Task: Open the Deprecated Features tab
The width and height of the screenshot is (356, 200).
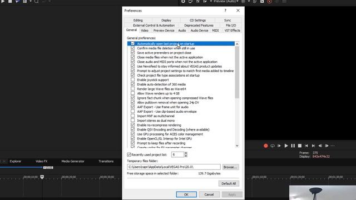Action: point(199,26)
